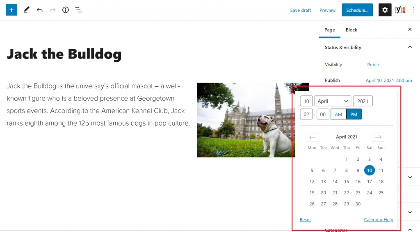Open the content details info icon
Viewport: 420px width, 232px height.
click(x=66, y=10)
